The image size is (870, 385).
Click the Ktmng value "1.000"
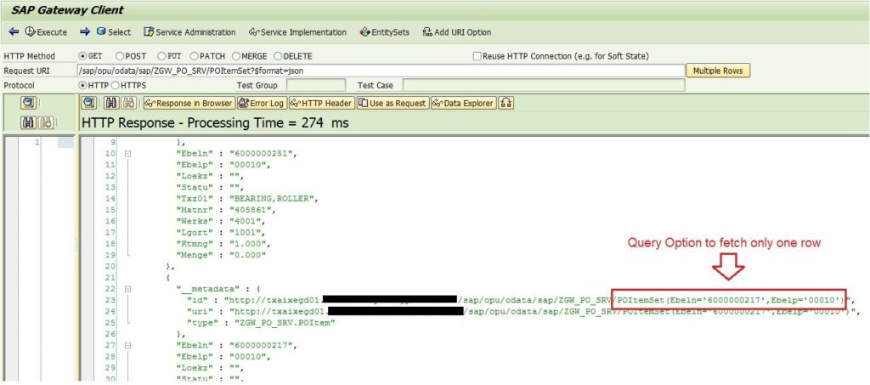point(246,244)
